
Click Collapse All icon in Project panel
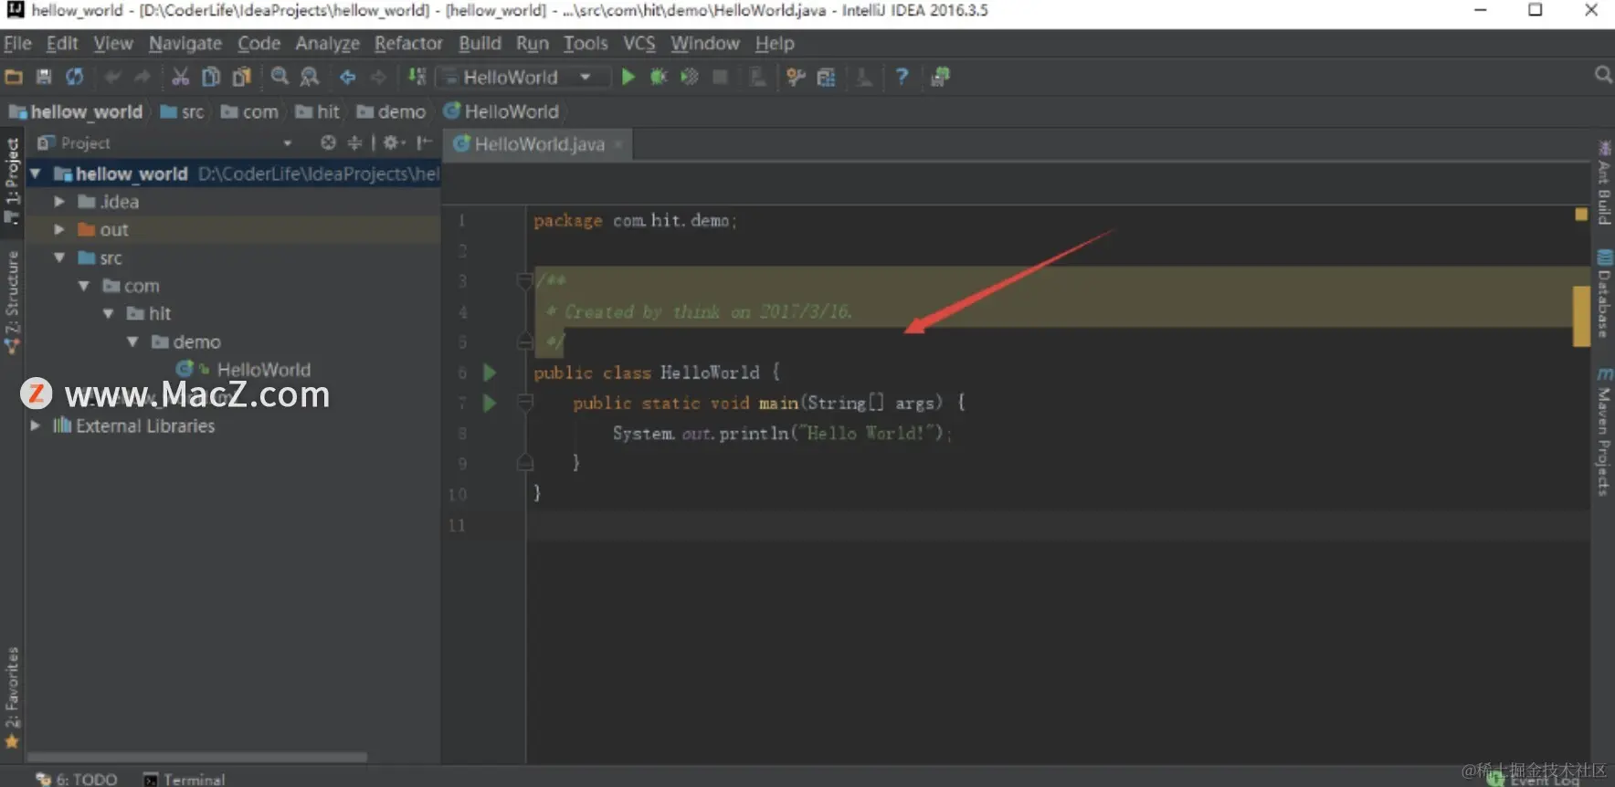tap(355, 142)
